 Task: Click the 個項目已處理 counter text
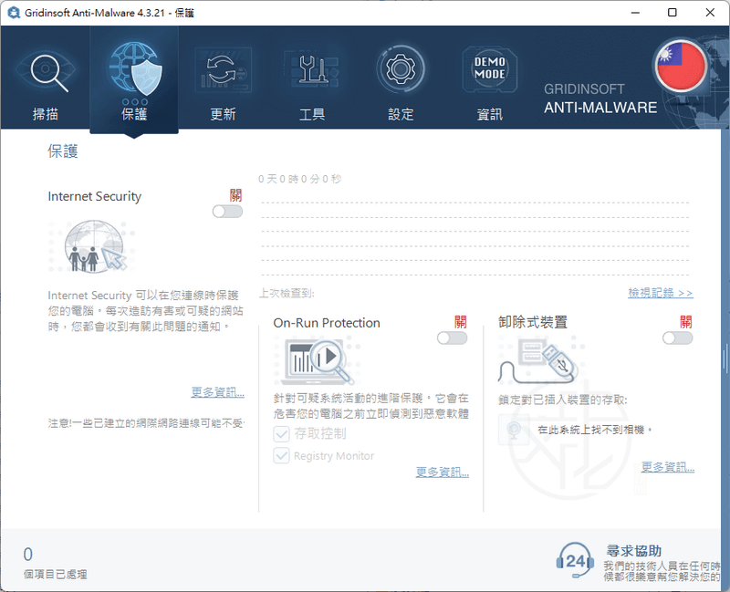point(56,575)
